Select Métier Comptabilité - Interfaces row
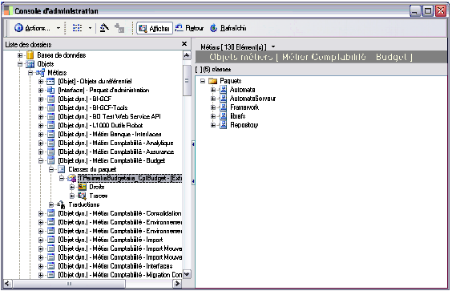Viewport: 452px width, 291px height. (115, 266)
